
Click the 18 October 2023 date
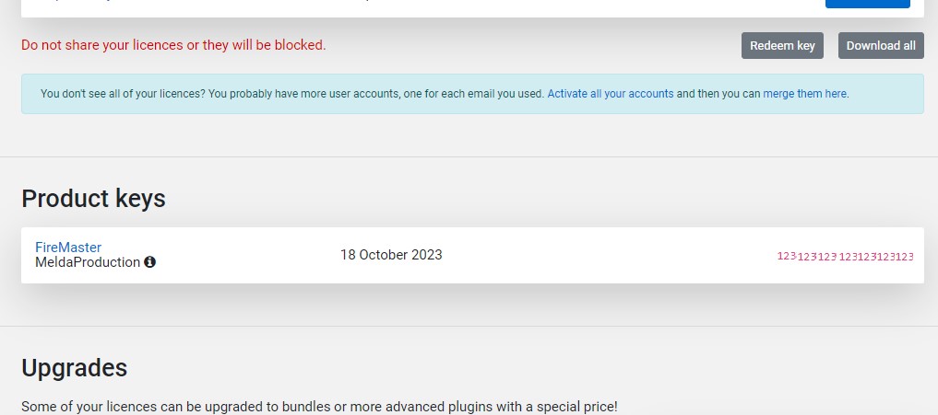pyautogui.click(x=391, y=255)
